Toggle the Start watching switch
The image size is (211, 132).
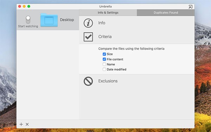click(x=28, y=20)
